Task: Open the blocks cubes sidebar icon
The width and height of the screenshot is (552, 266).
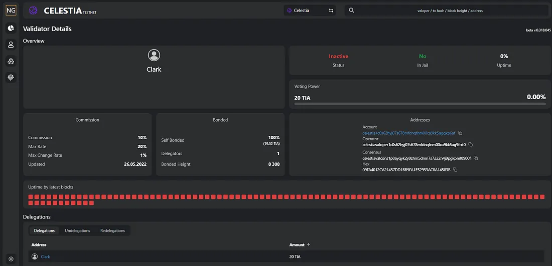Action: click(x=11, y=61)
